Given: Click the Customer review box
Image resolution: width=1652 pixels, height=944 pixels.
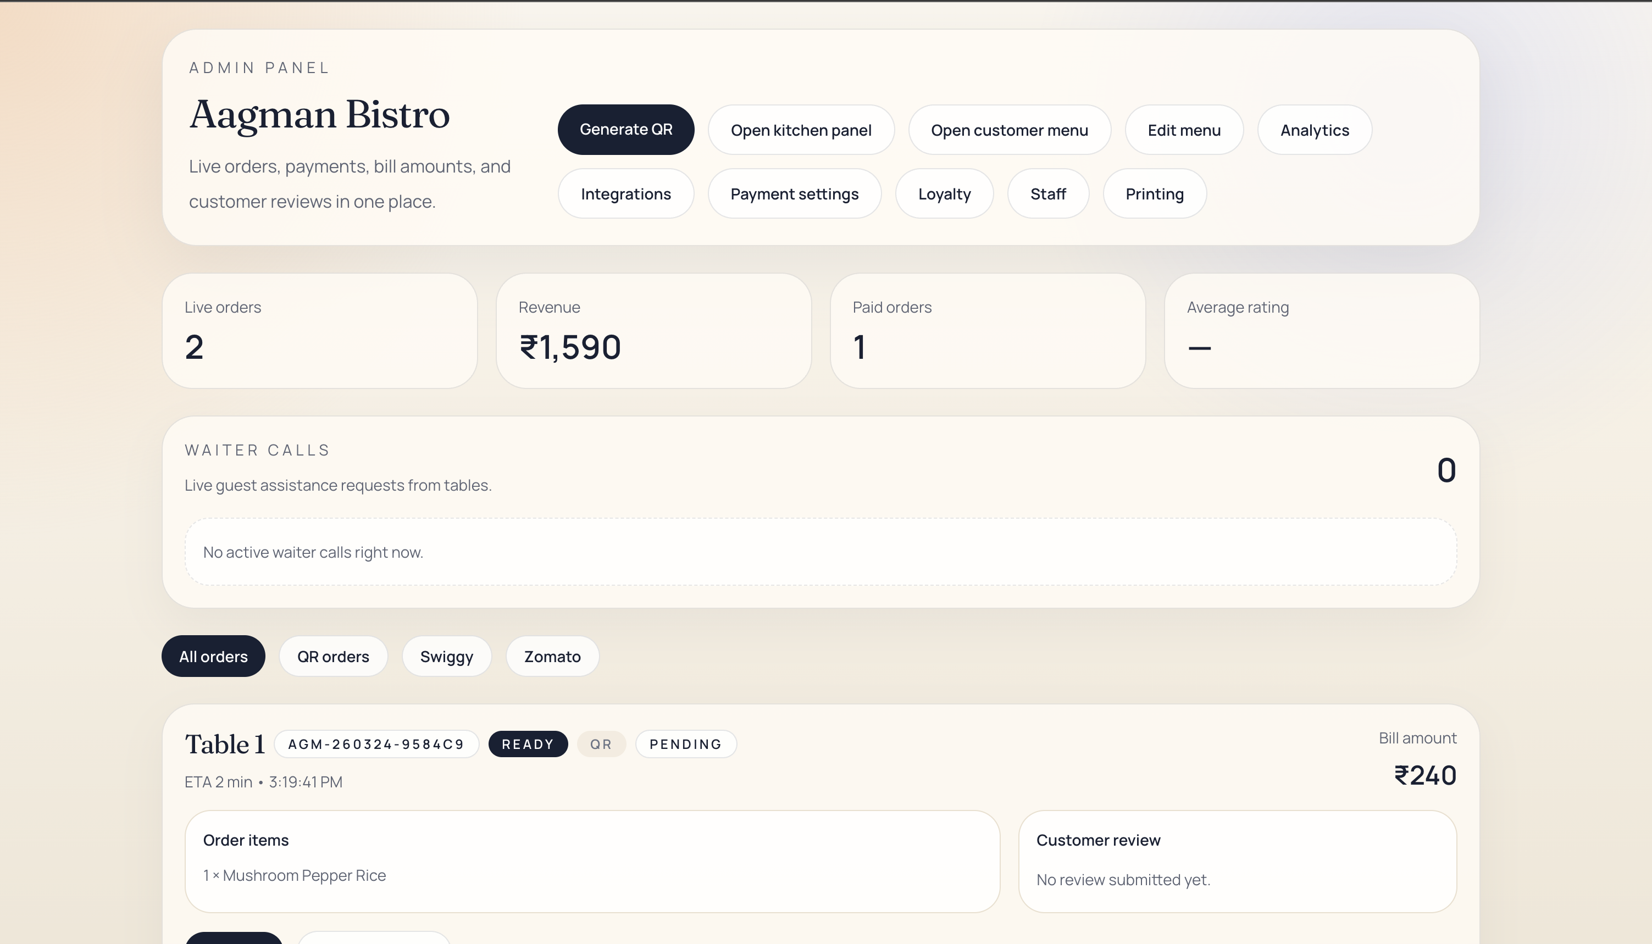Looking at the screenshot, I should [1237, 861].
